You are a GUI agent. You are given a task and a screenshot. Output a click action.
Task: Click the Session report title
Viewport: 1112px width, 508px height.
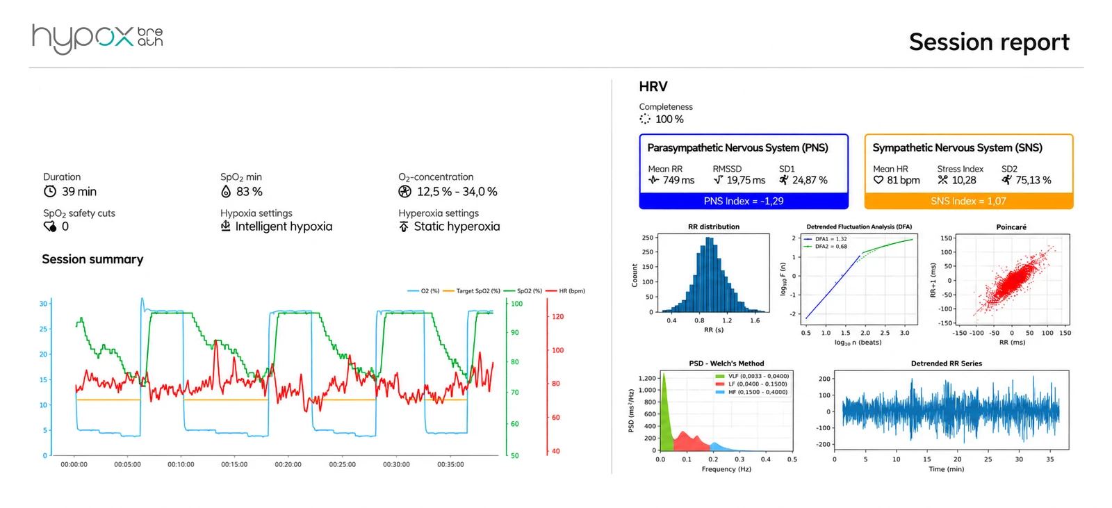pyautogui.click(x=989, y=42)
